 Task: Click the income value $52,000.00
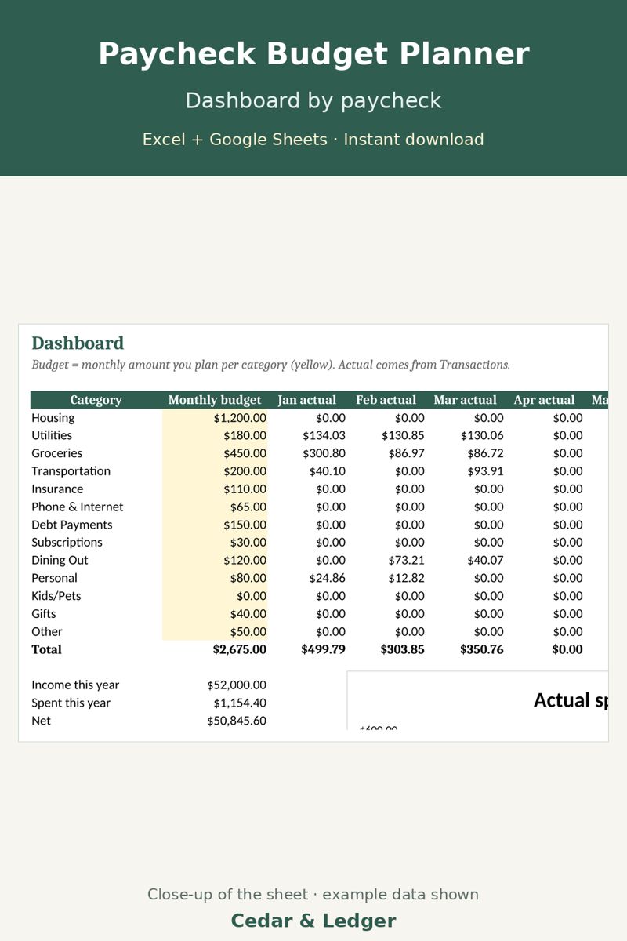[x=237, y=685]
